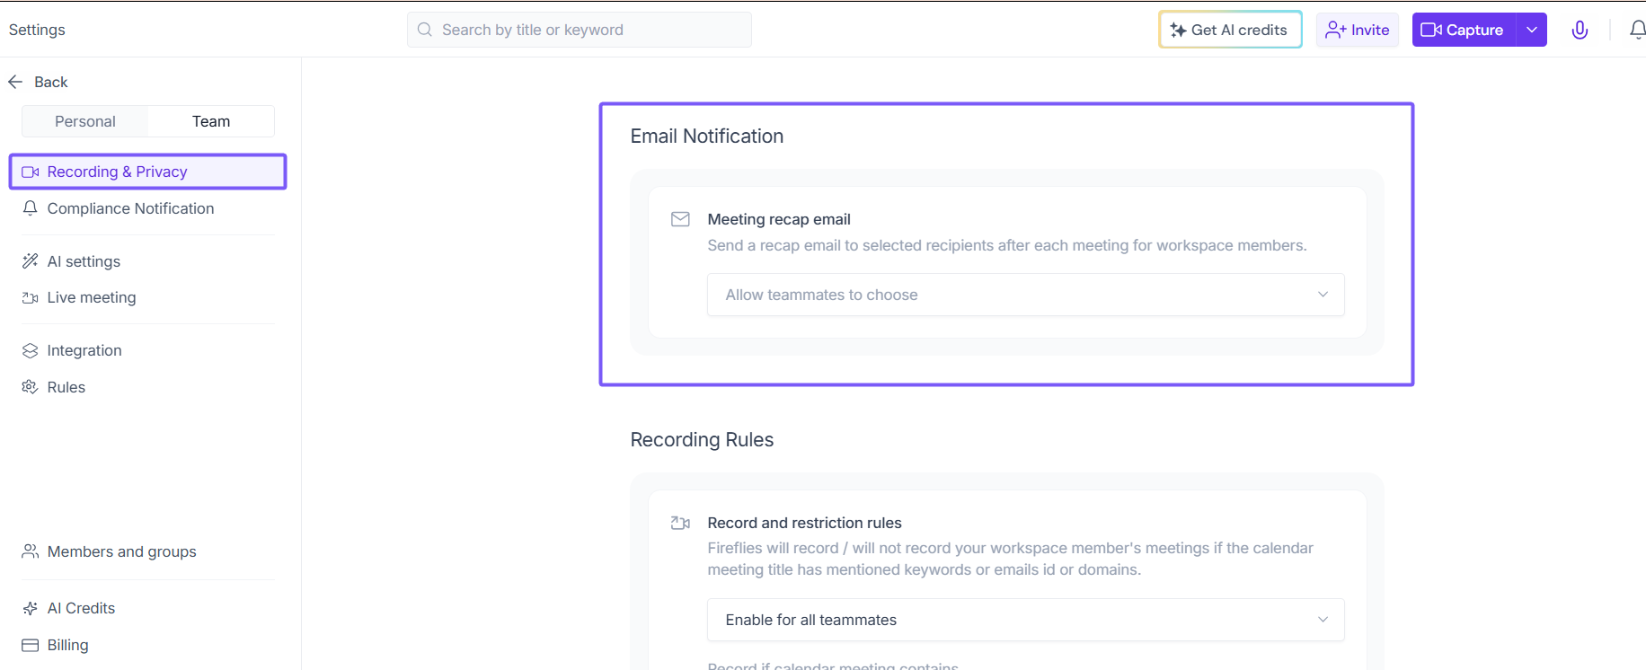Open the notifications bell icon
This screenshot has height=670, width=1646.
click(1637, 30)
